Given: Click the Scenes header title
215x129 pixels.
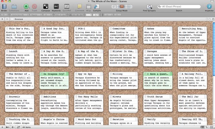Looking at the screenshot, I should pyautogui.click(x=19, y=19).
